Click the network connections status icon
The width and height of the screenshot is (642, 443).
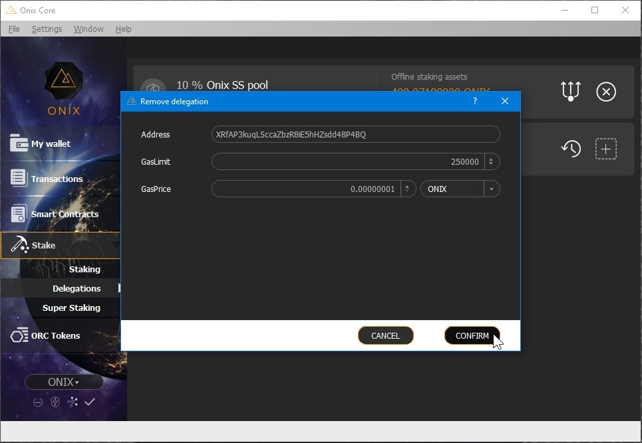point(73,402)
